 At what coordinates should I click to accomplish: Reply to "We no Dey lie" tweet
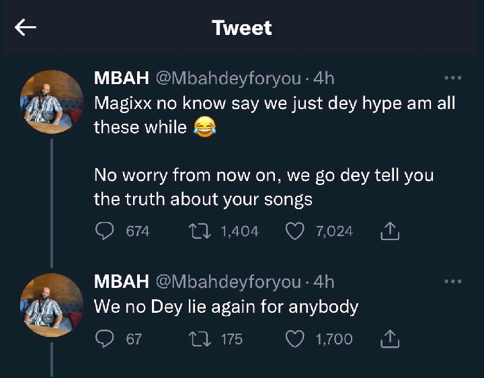[104, 339]
